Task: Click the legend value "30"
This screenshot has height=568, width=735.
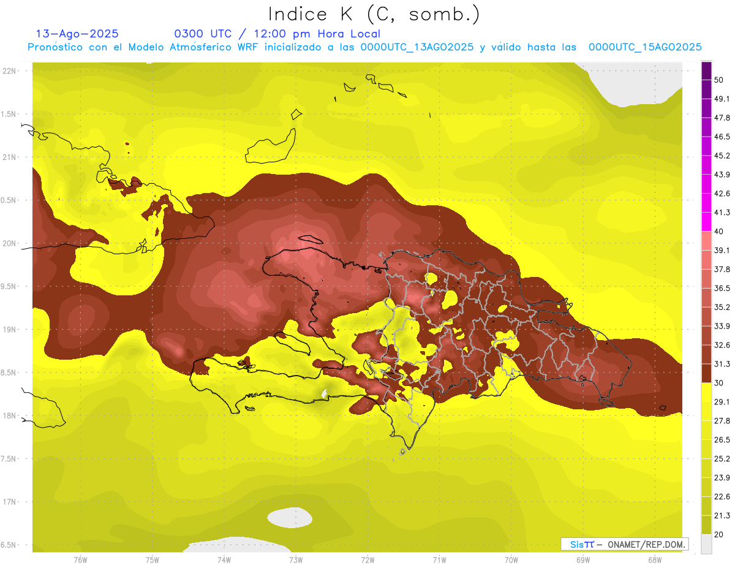Action: (719, 383)
